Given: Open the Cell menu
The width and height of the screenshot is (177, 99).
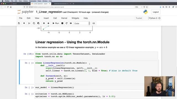Looking at the screenshot, I should (55, 18).
